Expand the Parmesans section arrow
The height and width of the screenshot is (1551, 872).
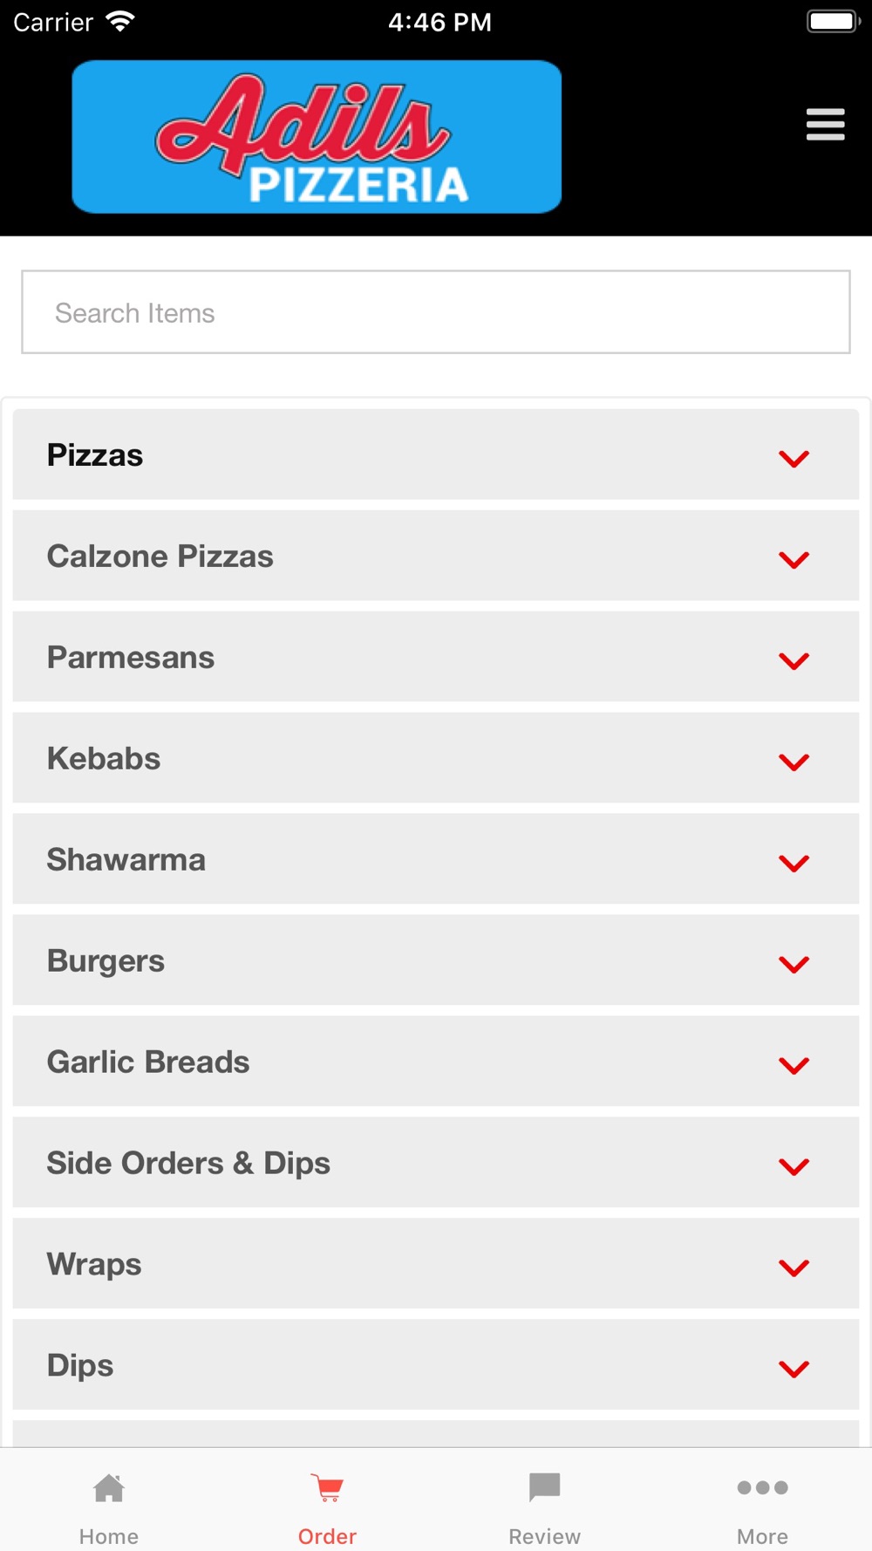[x=794, y=660]
